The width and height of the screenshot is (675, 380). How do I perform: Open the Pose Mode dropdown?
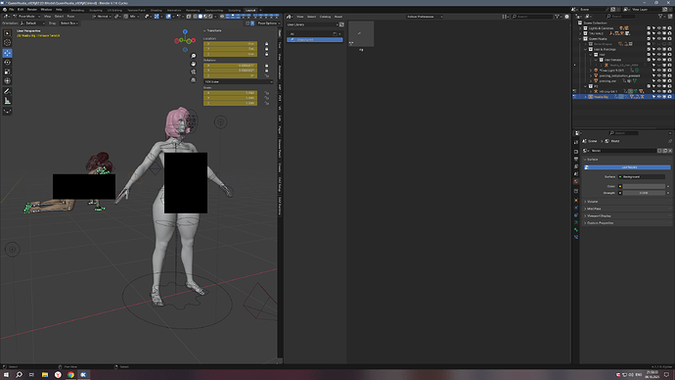25,17
